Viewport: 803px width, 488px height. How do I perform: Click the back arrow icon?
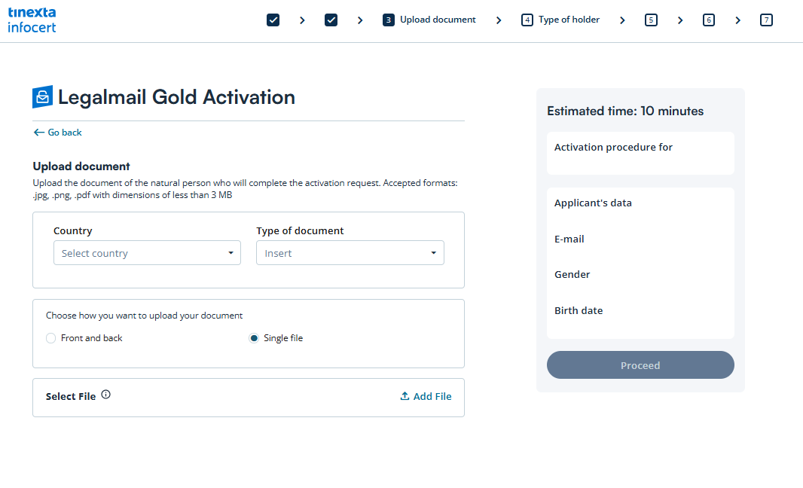[38, 133]
